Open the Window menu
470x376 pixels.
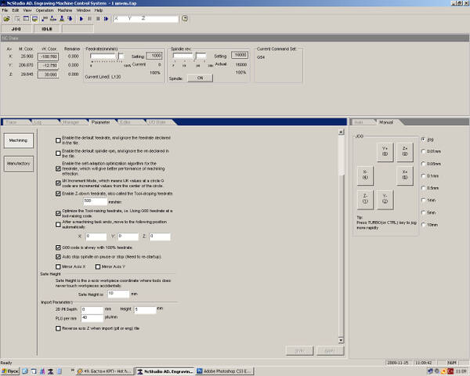coord(83,10)
